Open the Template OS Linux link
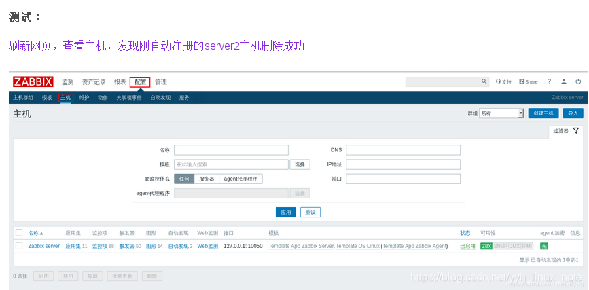Viewport: 589px width, 290px height. (x=357, y=246)
